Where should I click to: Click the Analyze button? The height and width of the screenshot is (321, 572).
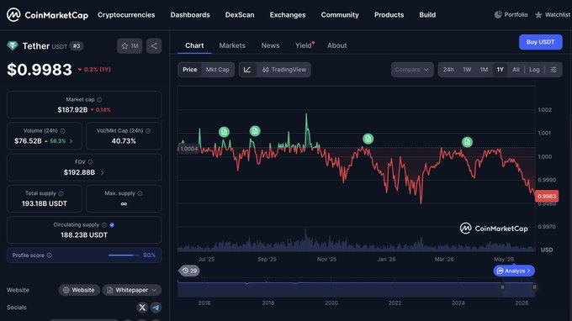(514, 271)
